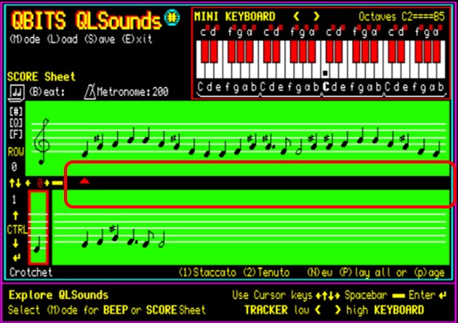Click the right chevron before high KEYBOARD

tap(338, 310)
